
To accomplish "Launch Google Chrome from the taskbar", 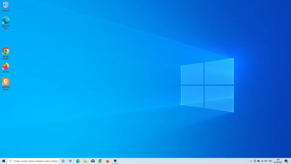I will [100, 161].
